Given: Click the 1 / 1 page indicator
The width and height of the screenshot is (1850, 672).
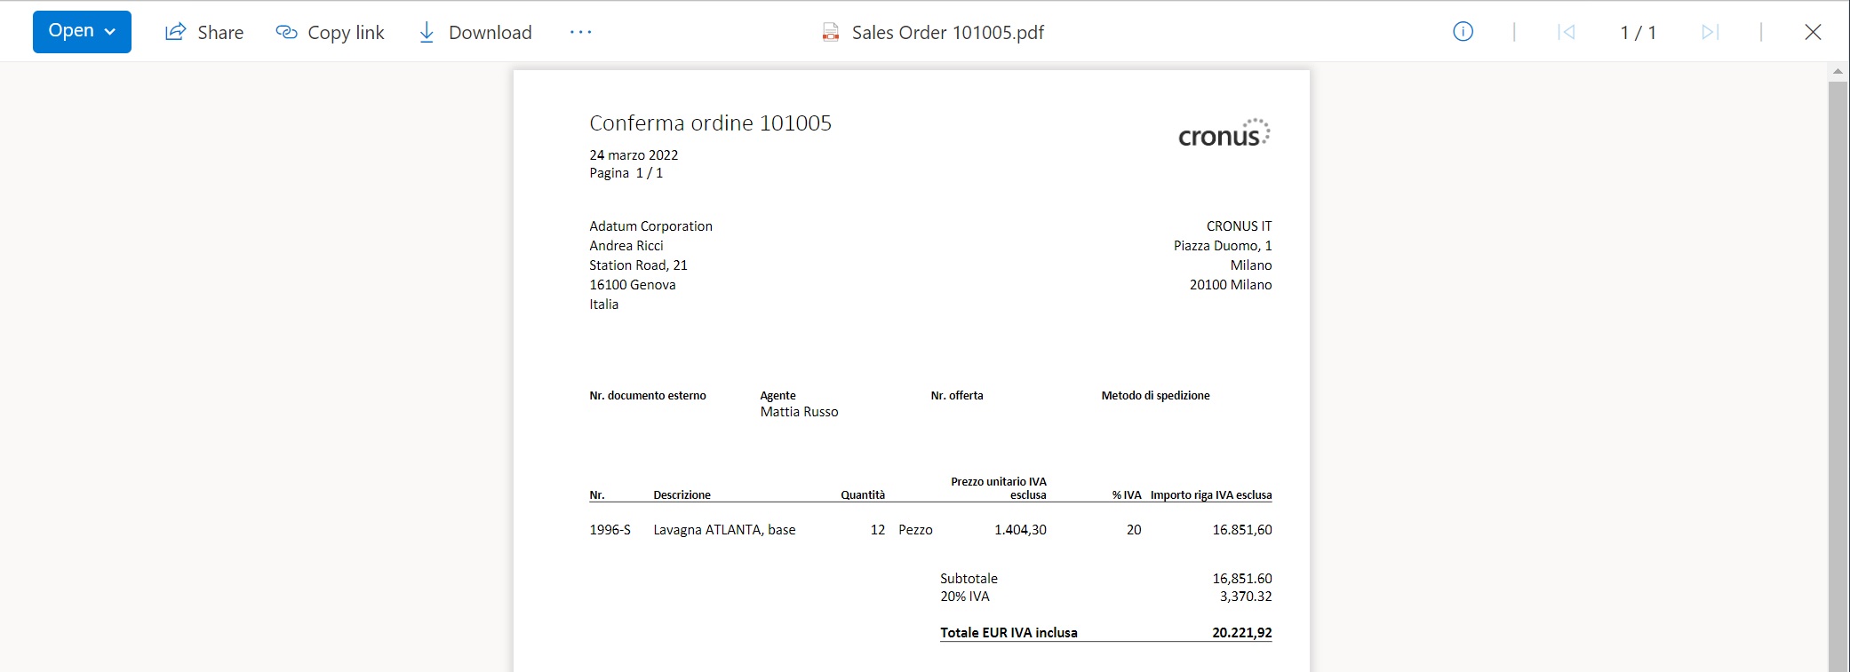Looking at the screenshot, I should click(1638, 33).
